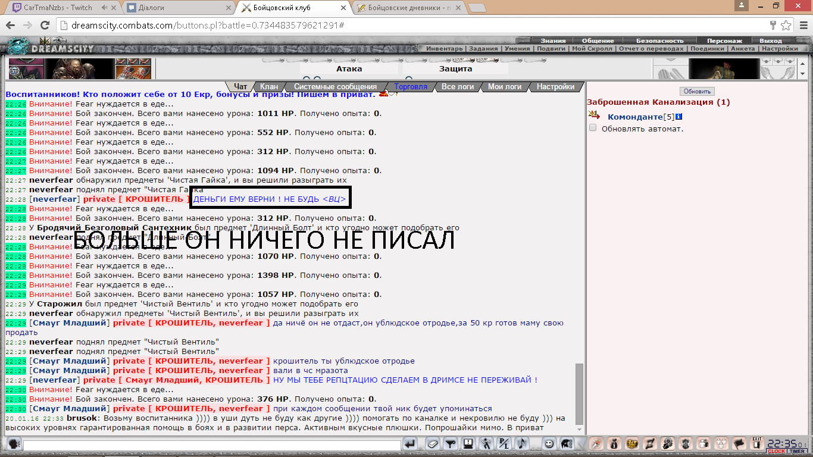Open the Торговля tab
Screen dimensions: 813x457
pos(411,87)
